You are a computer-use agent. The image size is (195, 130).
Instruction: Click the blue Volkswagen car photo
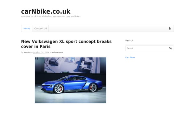71,80
